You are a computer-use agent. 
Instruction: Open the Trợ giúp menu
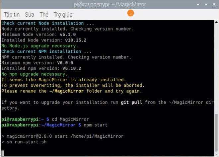(63, 15)
